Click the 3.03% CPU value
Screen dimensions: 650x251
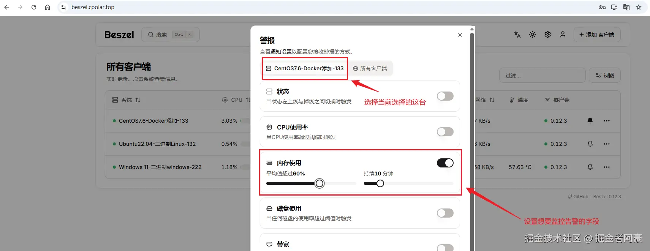click(x=229, y=121)
